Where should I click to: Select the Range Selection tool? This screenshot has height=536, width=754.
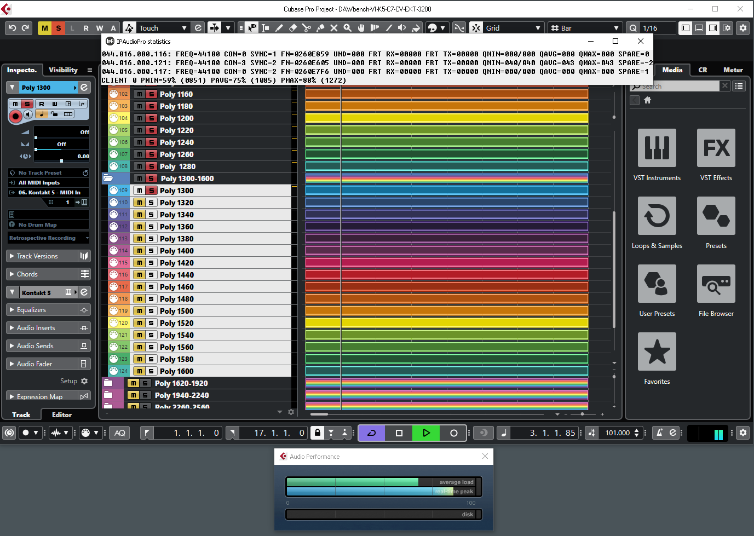click(266, 28)
